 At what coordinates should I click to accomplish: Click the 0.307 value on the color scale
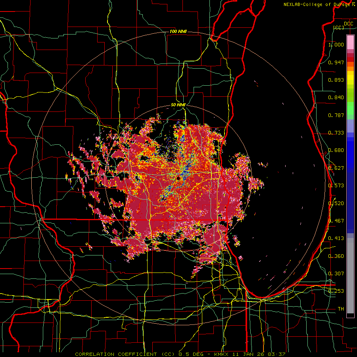[336, 273]
